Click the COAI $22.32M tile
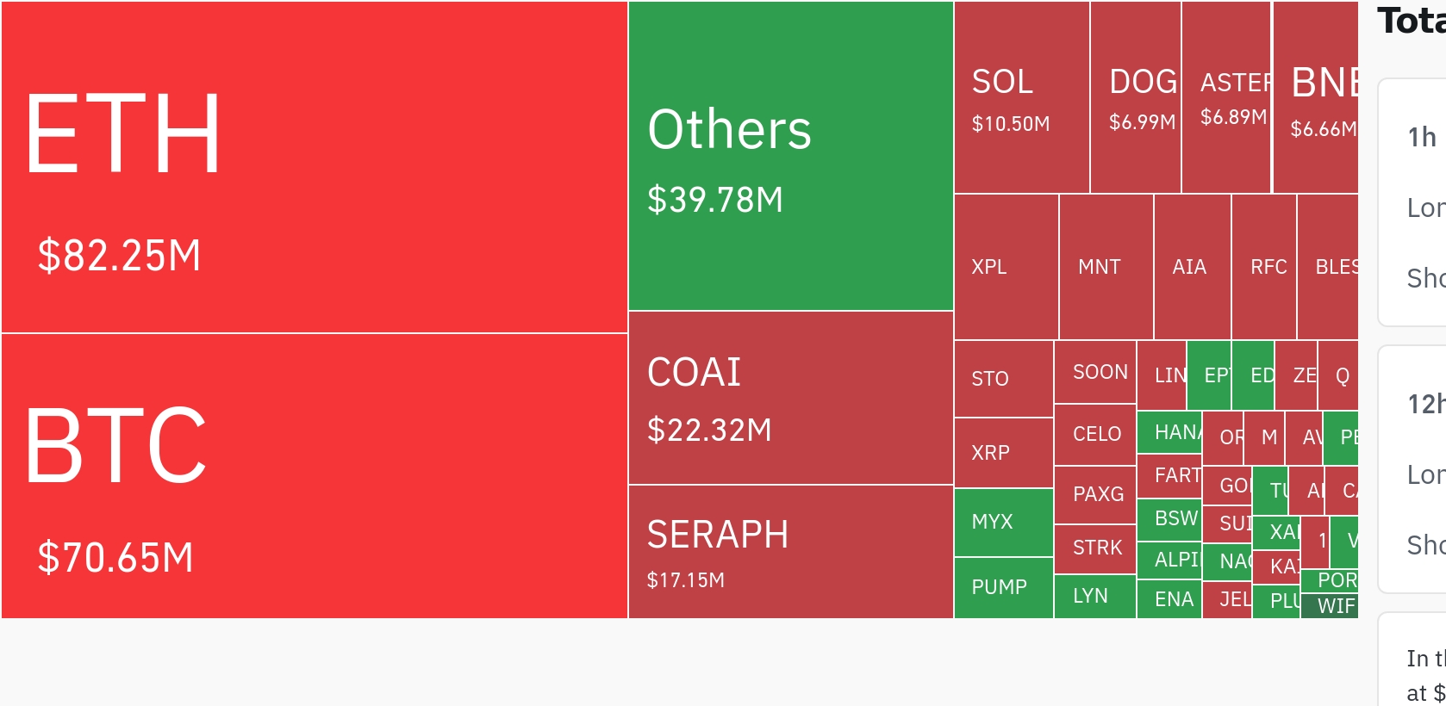The height and width of the screenshot is (706, 1446). [x=790, y=398]
